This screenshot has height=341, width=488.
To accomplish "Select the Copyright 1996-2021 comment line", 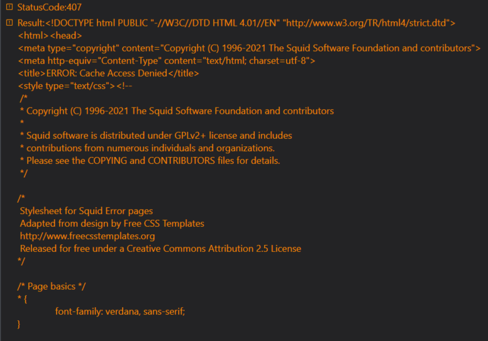I will (177, 111).
